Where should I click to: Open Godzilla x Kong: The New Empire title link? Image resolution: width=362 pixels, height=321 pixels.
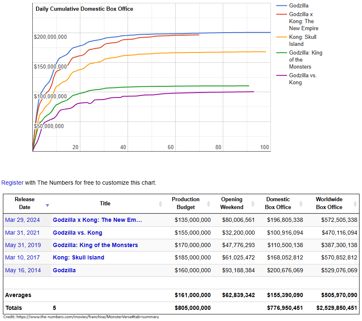[x=97, y=220]
